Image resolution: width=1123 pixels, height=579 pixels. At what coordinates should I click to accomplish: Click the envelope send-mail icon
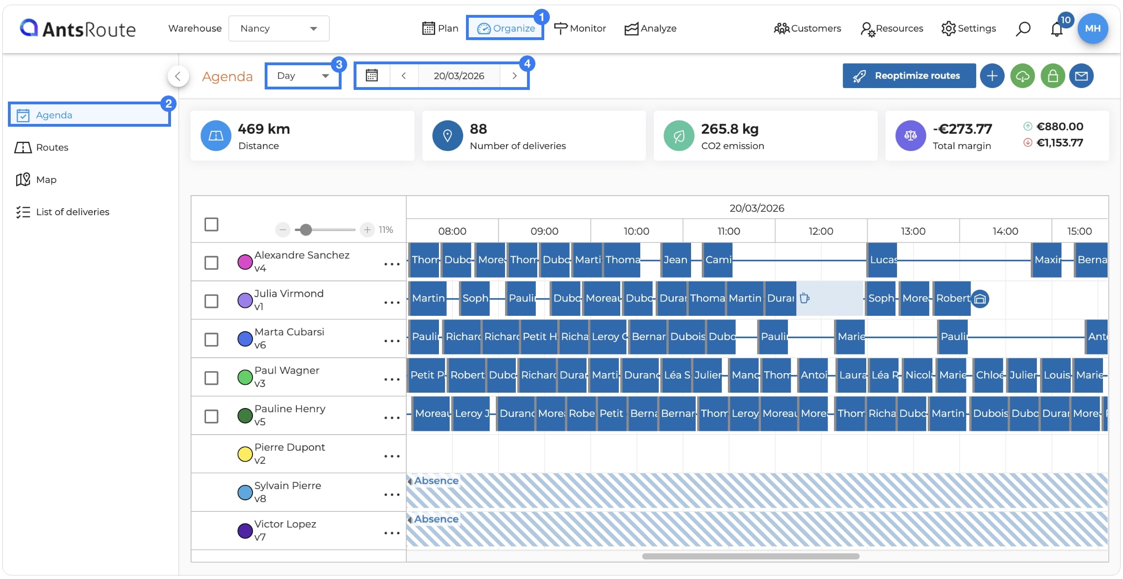click(x=1081, y=76)
